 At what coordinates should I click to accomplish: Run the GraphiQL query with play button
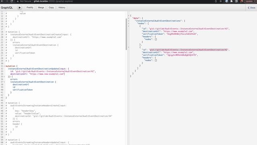19,8
